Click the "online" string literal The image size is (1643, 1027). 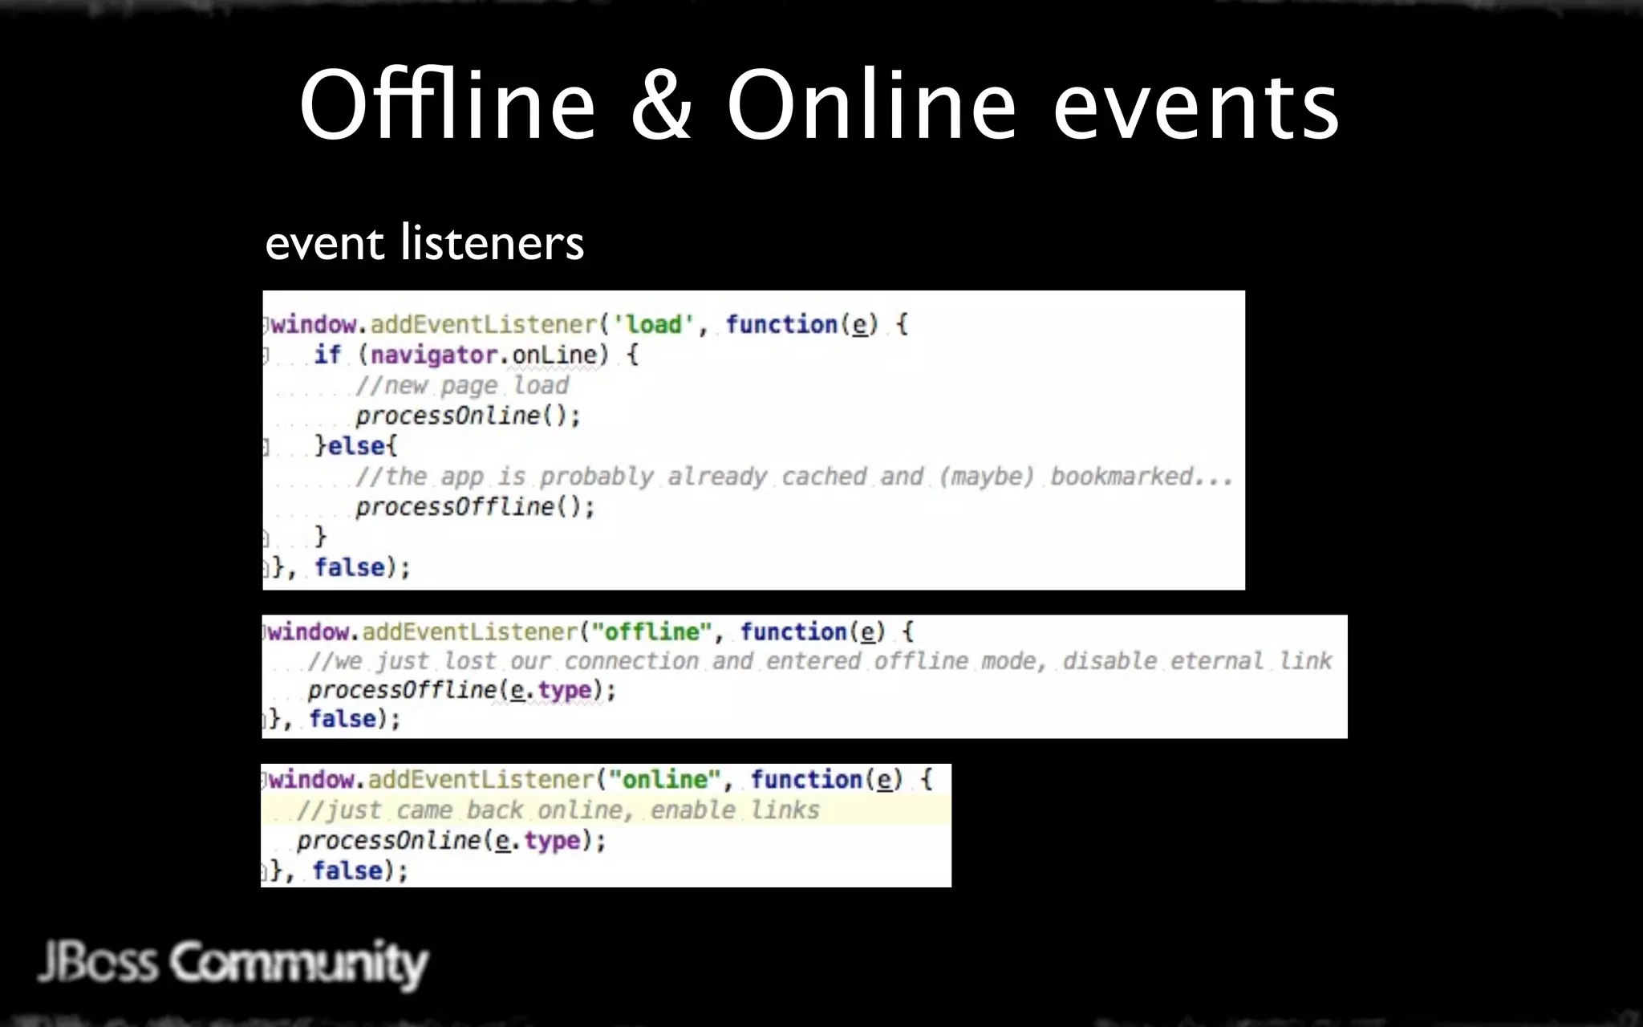(x=665, y=780)
